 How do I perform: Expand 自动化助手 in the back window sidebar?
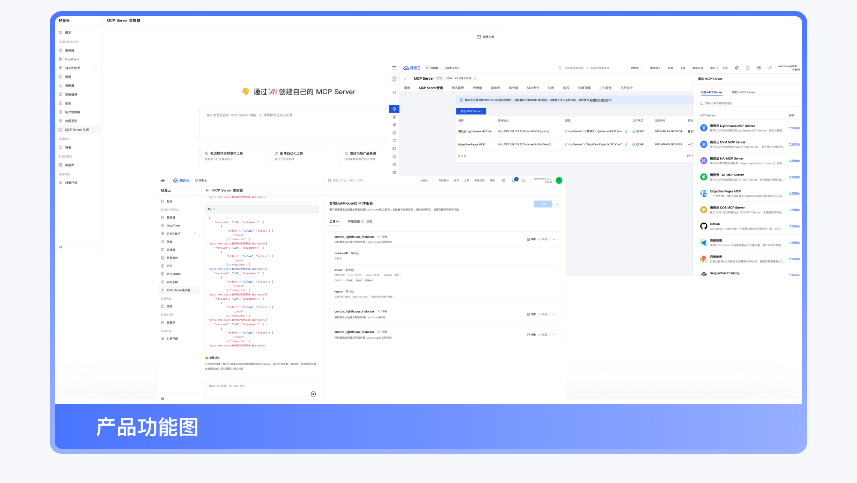pos(96,68)
